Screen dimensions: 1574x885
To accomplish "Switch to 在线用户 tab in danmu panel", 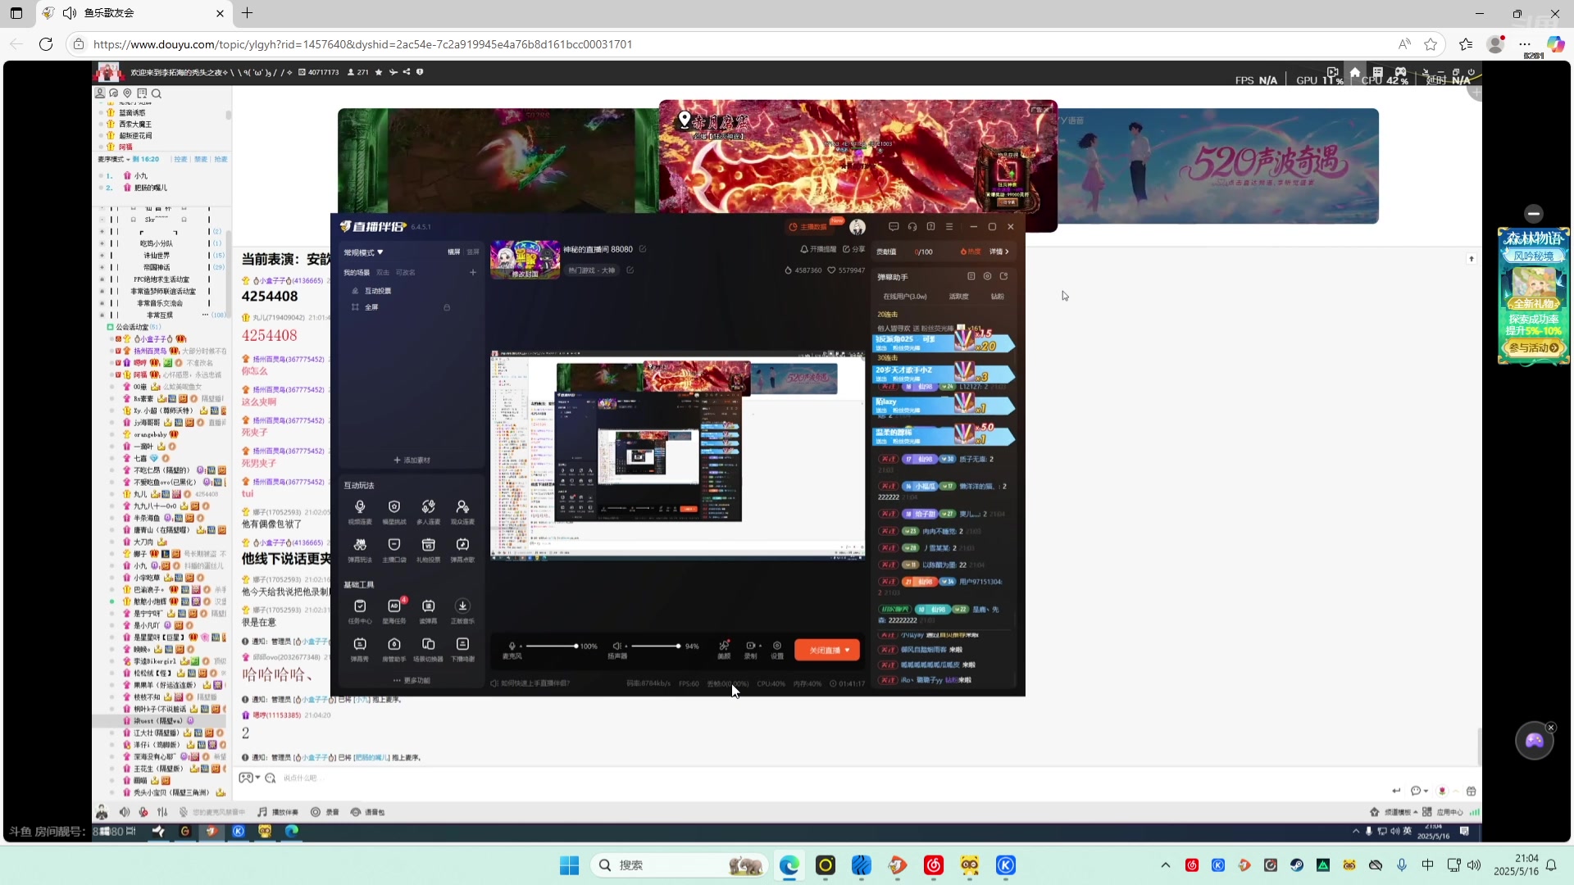I will click(x=904, y=297).
